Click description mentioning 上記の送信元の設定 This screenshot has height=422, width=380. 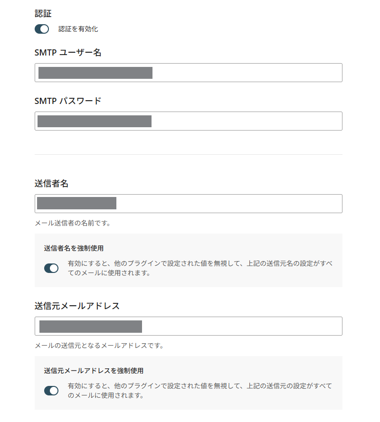200,391
